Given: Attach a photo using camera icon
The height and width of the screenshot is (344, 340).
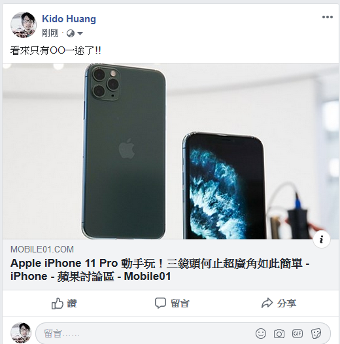Looking at the screenshot, I should (x=279, y=334).
